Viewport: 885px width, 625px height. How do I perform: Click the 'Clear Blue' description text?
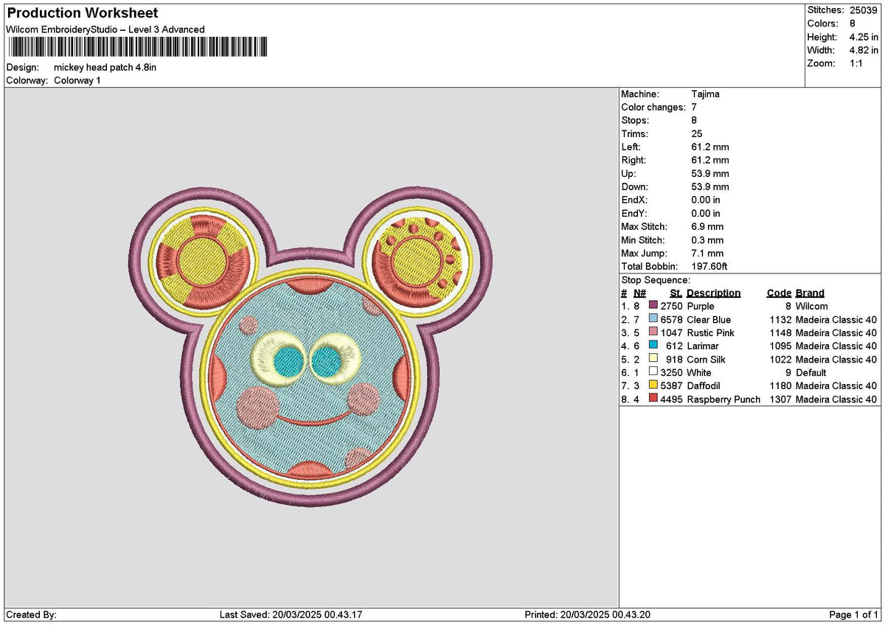[709, 319]
